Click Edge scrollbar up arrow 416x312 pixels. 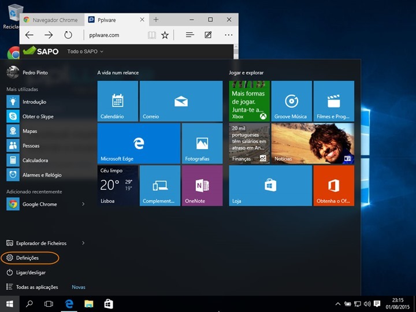click(x=235, y=47)
